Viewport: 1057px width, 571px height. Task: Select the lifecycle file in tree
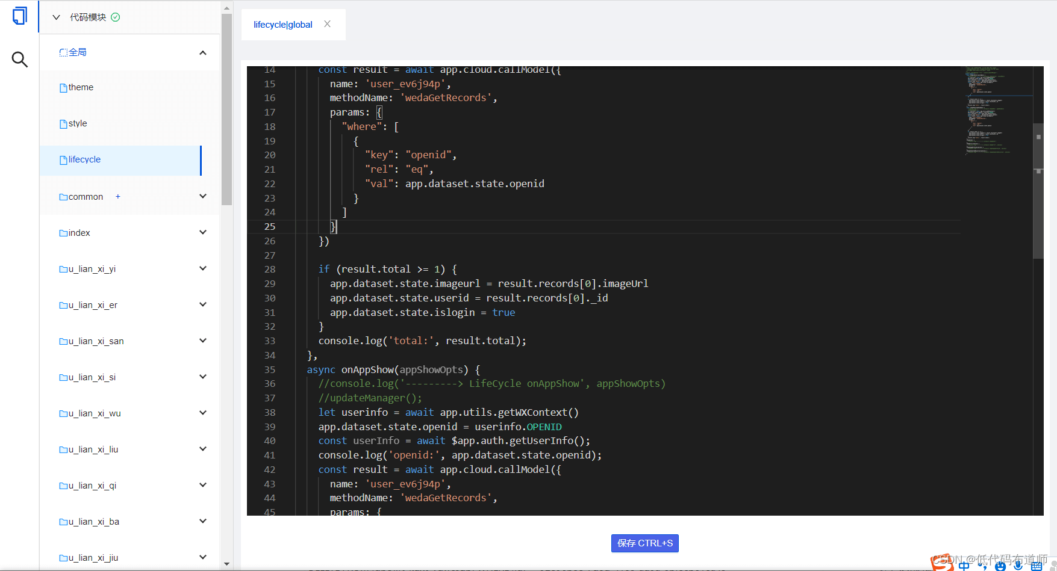[x=84, y=160]
